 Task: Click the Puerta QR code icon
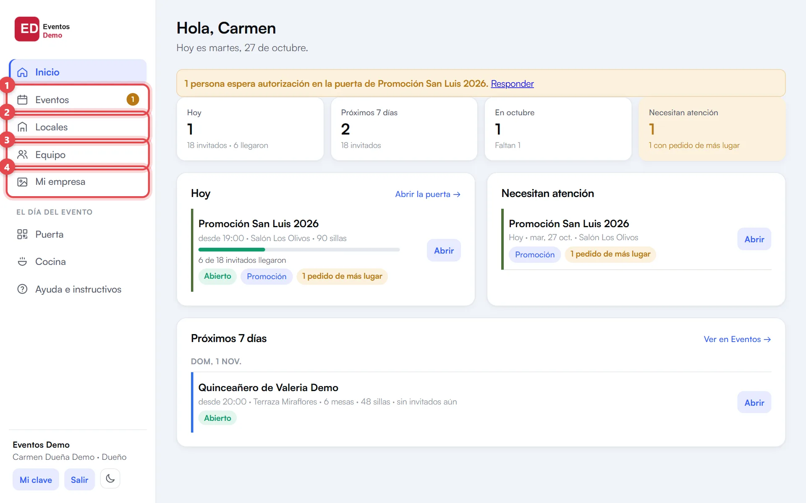coord(22,234)
